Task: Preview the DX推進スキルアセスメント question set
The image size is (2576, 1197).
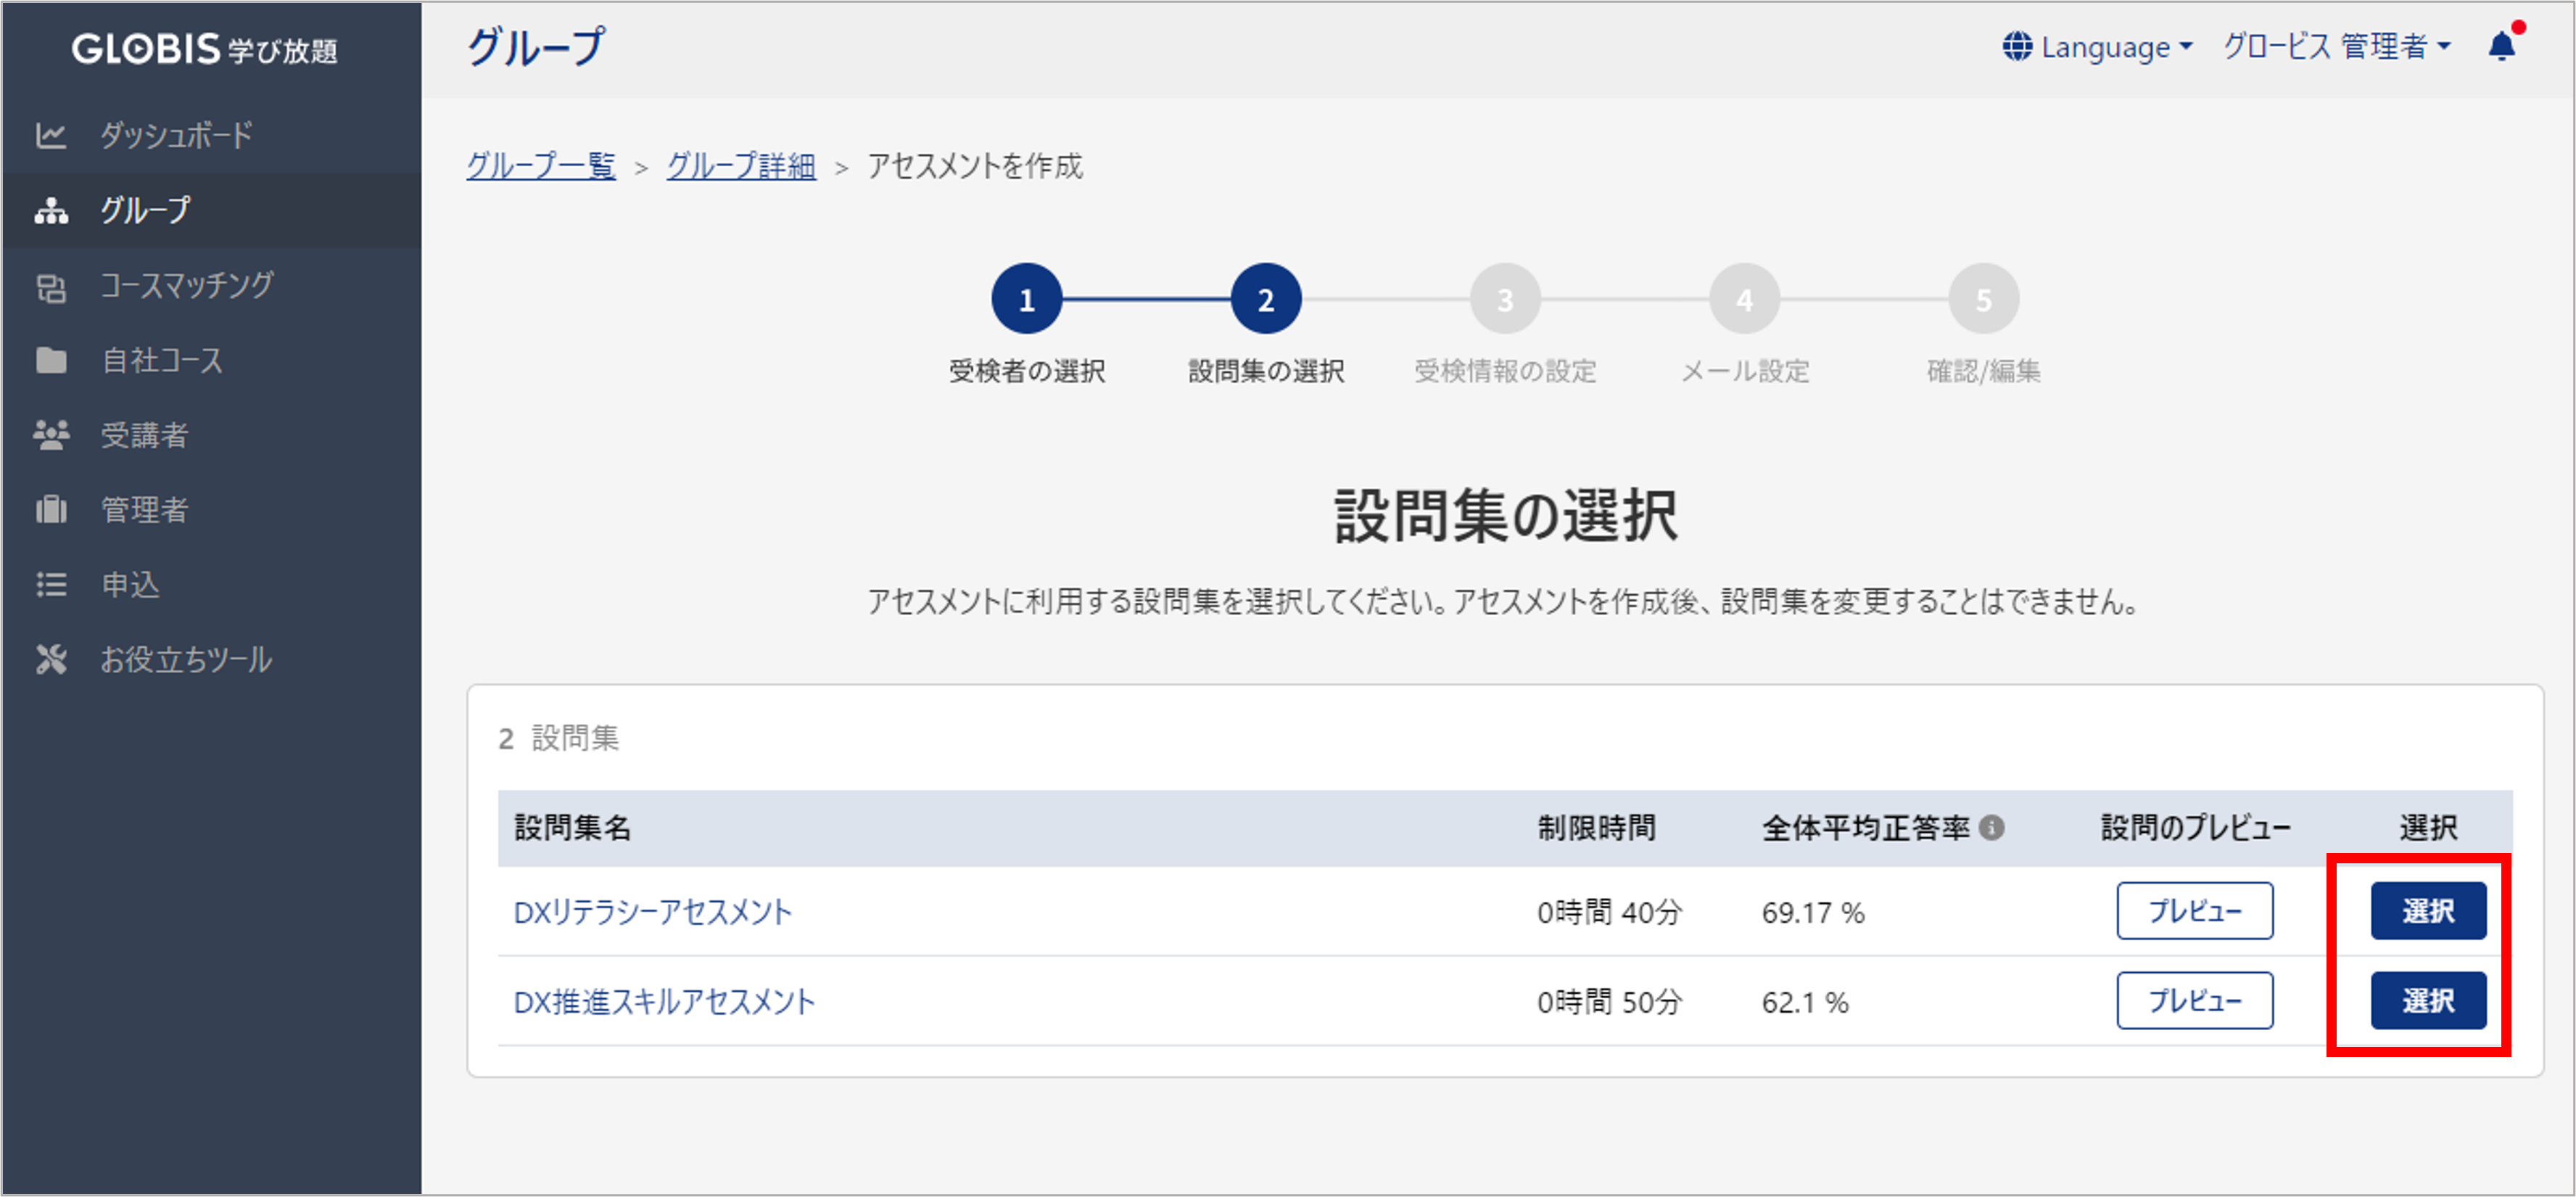Action: 2195,1001
